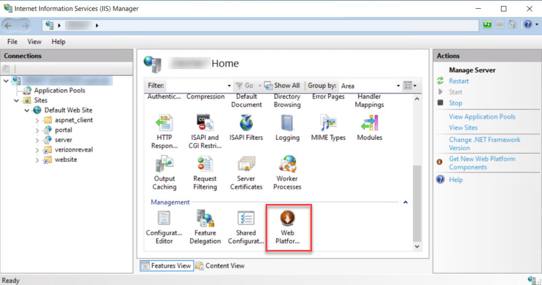Open the Worker Processes feature
The width and height of the screenshot is (542, 285).
(287, 173)
